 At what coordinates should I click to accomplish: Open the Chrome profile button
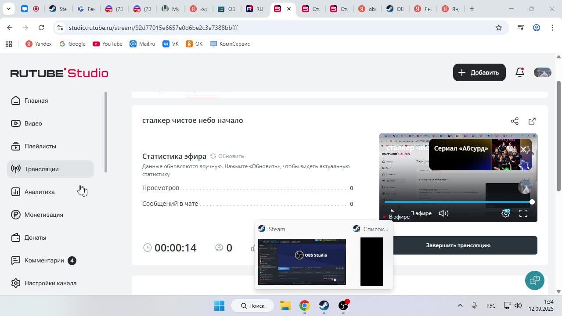(537, 28)
